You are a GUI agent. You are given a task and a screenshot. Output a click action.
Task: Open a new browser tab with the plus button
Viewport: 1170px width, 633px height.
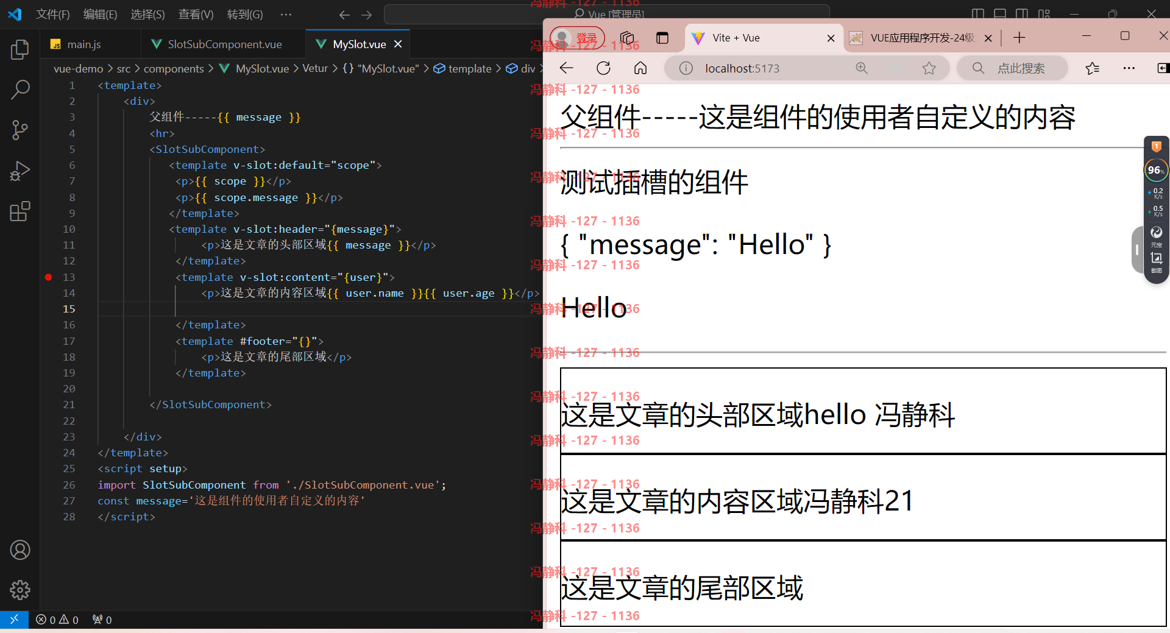[1019, 38]
